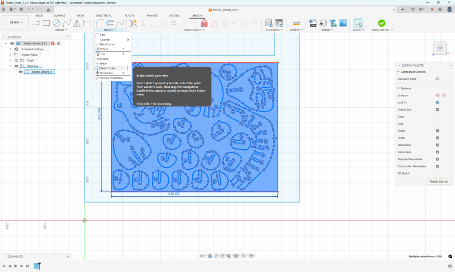Click the Inspect panel measure icon

pos(295,23)
